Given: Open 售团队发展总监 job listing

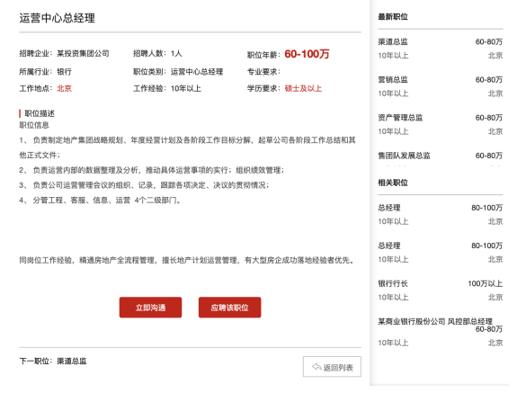Looking at the screenshot, I should [x=404, y=156].
